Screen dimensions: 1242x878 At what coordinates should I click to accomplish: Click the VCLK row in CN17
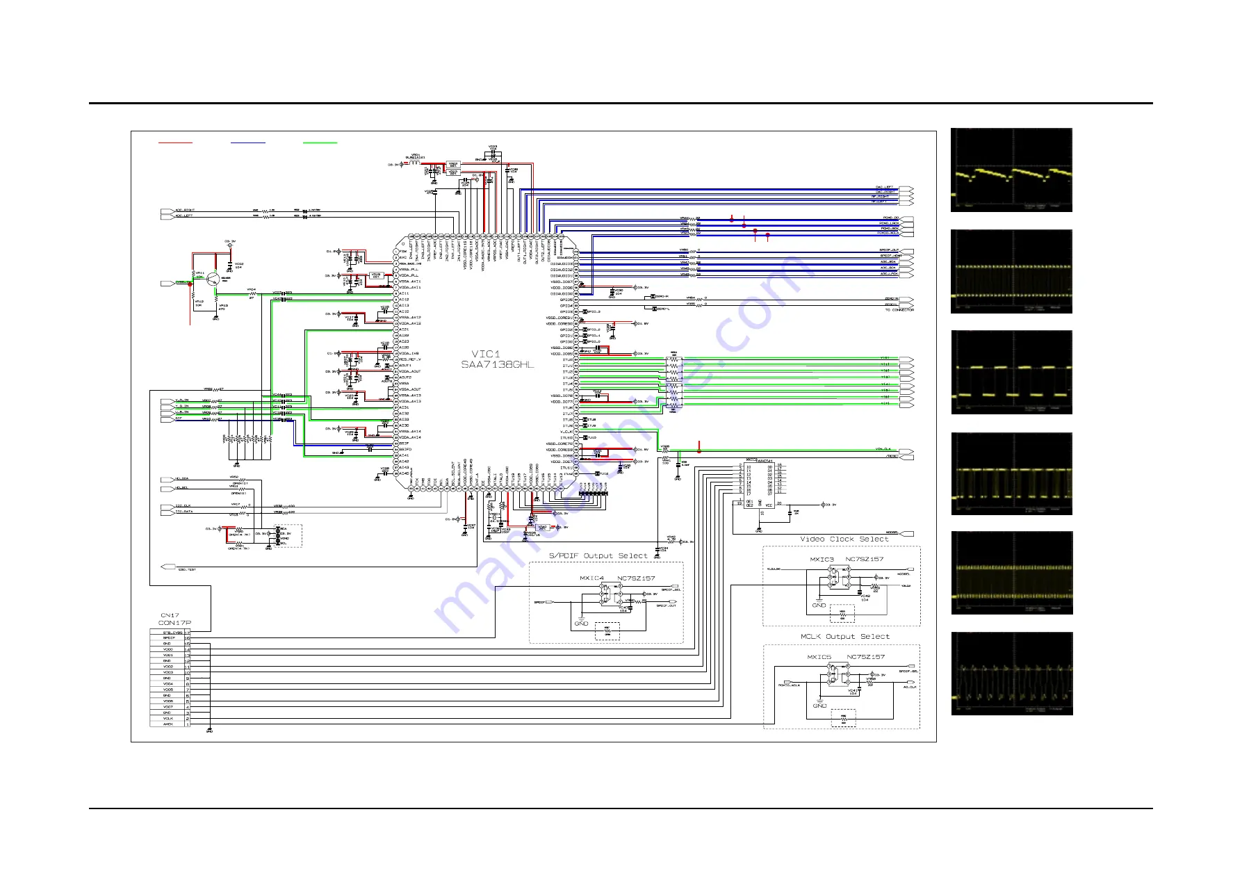(x=170, y=719)
